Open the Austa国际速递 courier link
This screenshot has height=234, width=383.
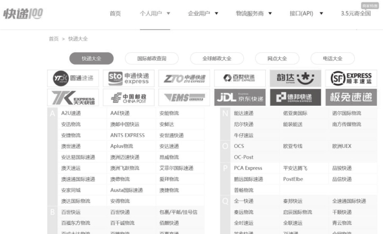coord(127,190)
